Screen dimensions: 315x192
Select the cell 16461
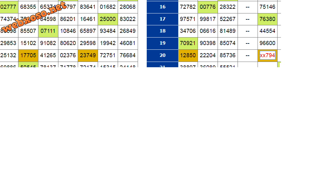88,19
